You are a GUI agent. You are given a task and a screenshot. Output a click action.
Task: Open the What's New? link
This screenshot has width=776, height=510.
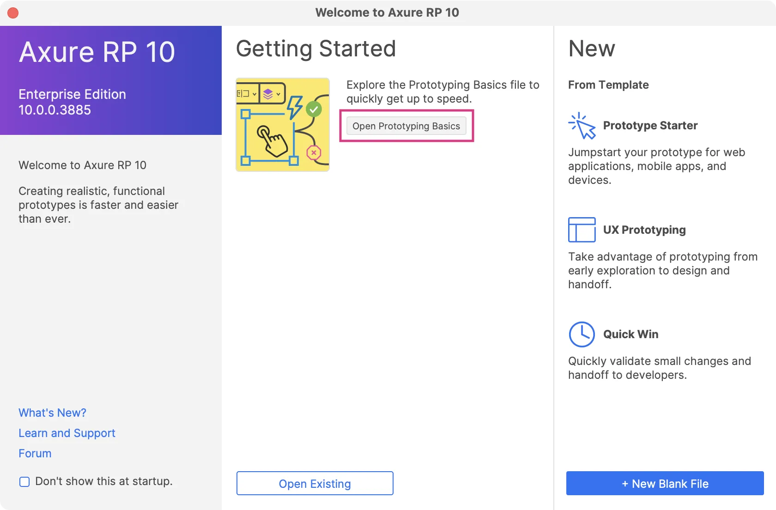pos(53,413)
